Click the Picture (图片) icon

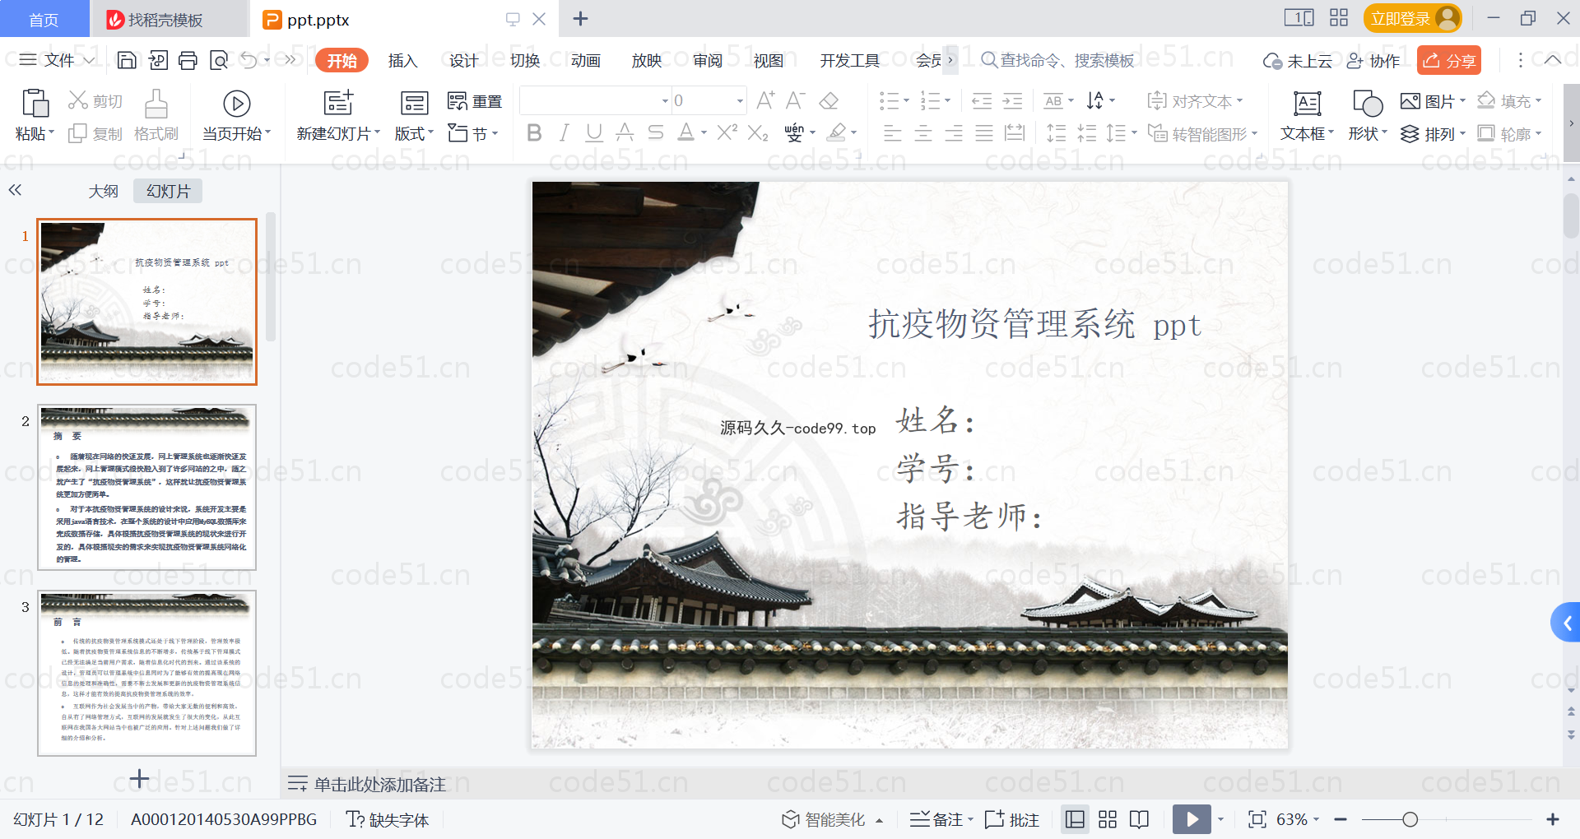1433,101
